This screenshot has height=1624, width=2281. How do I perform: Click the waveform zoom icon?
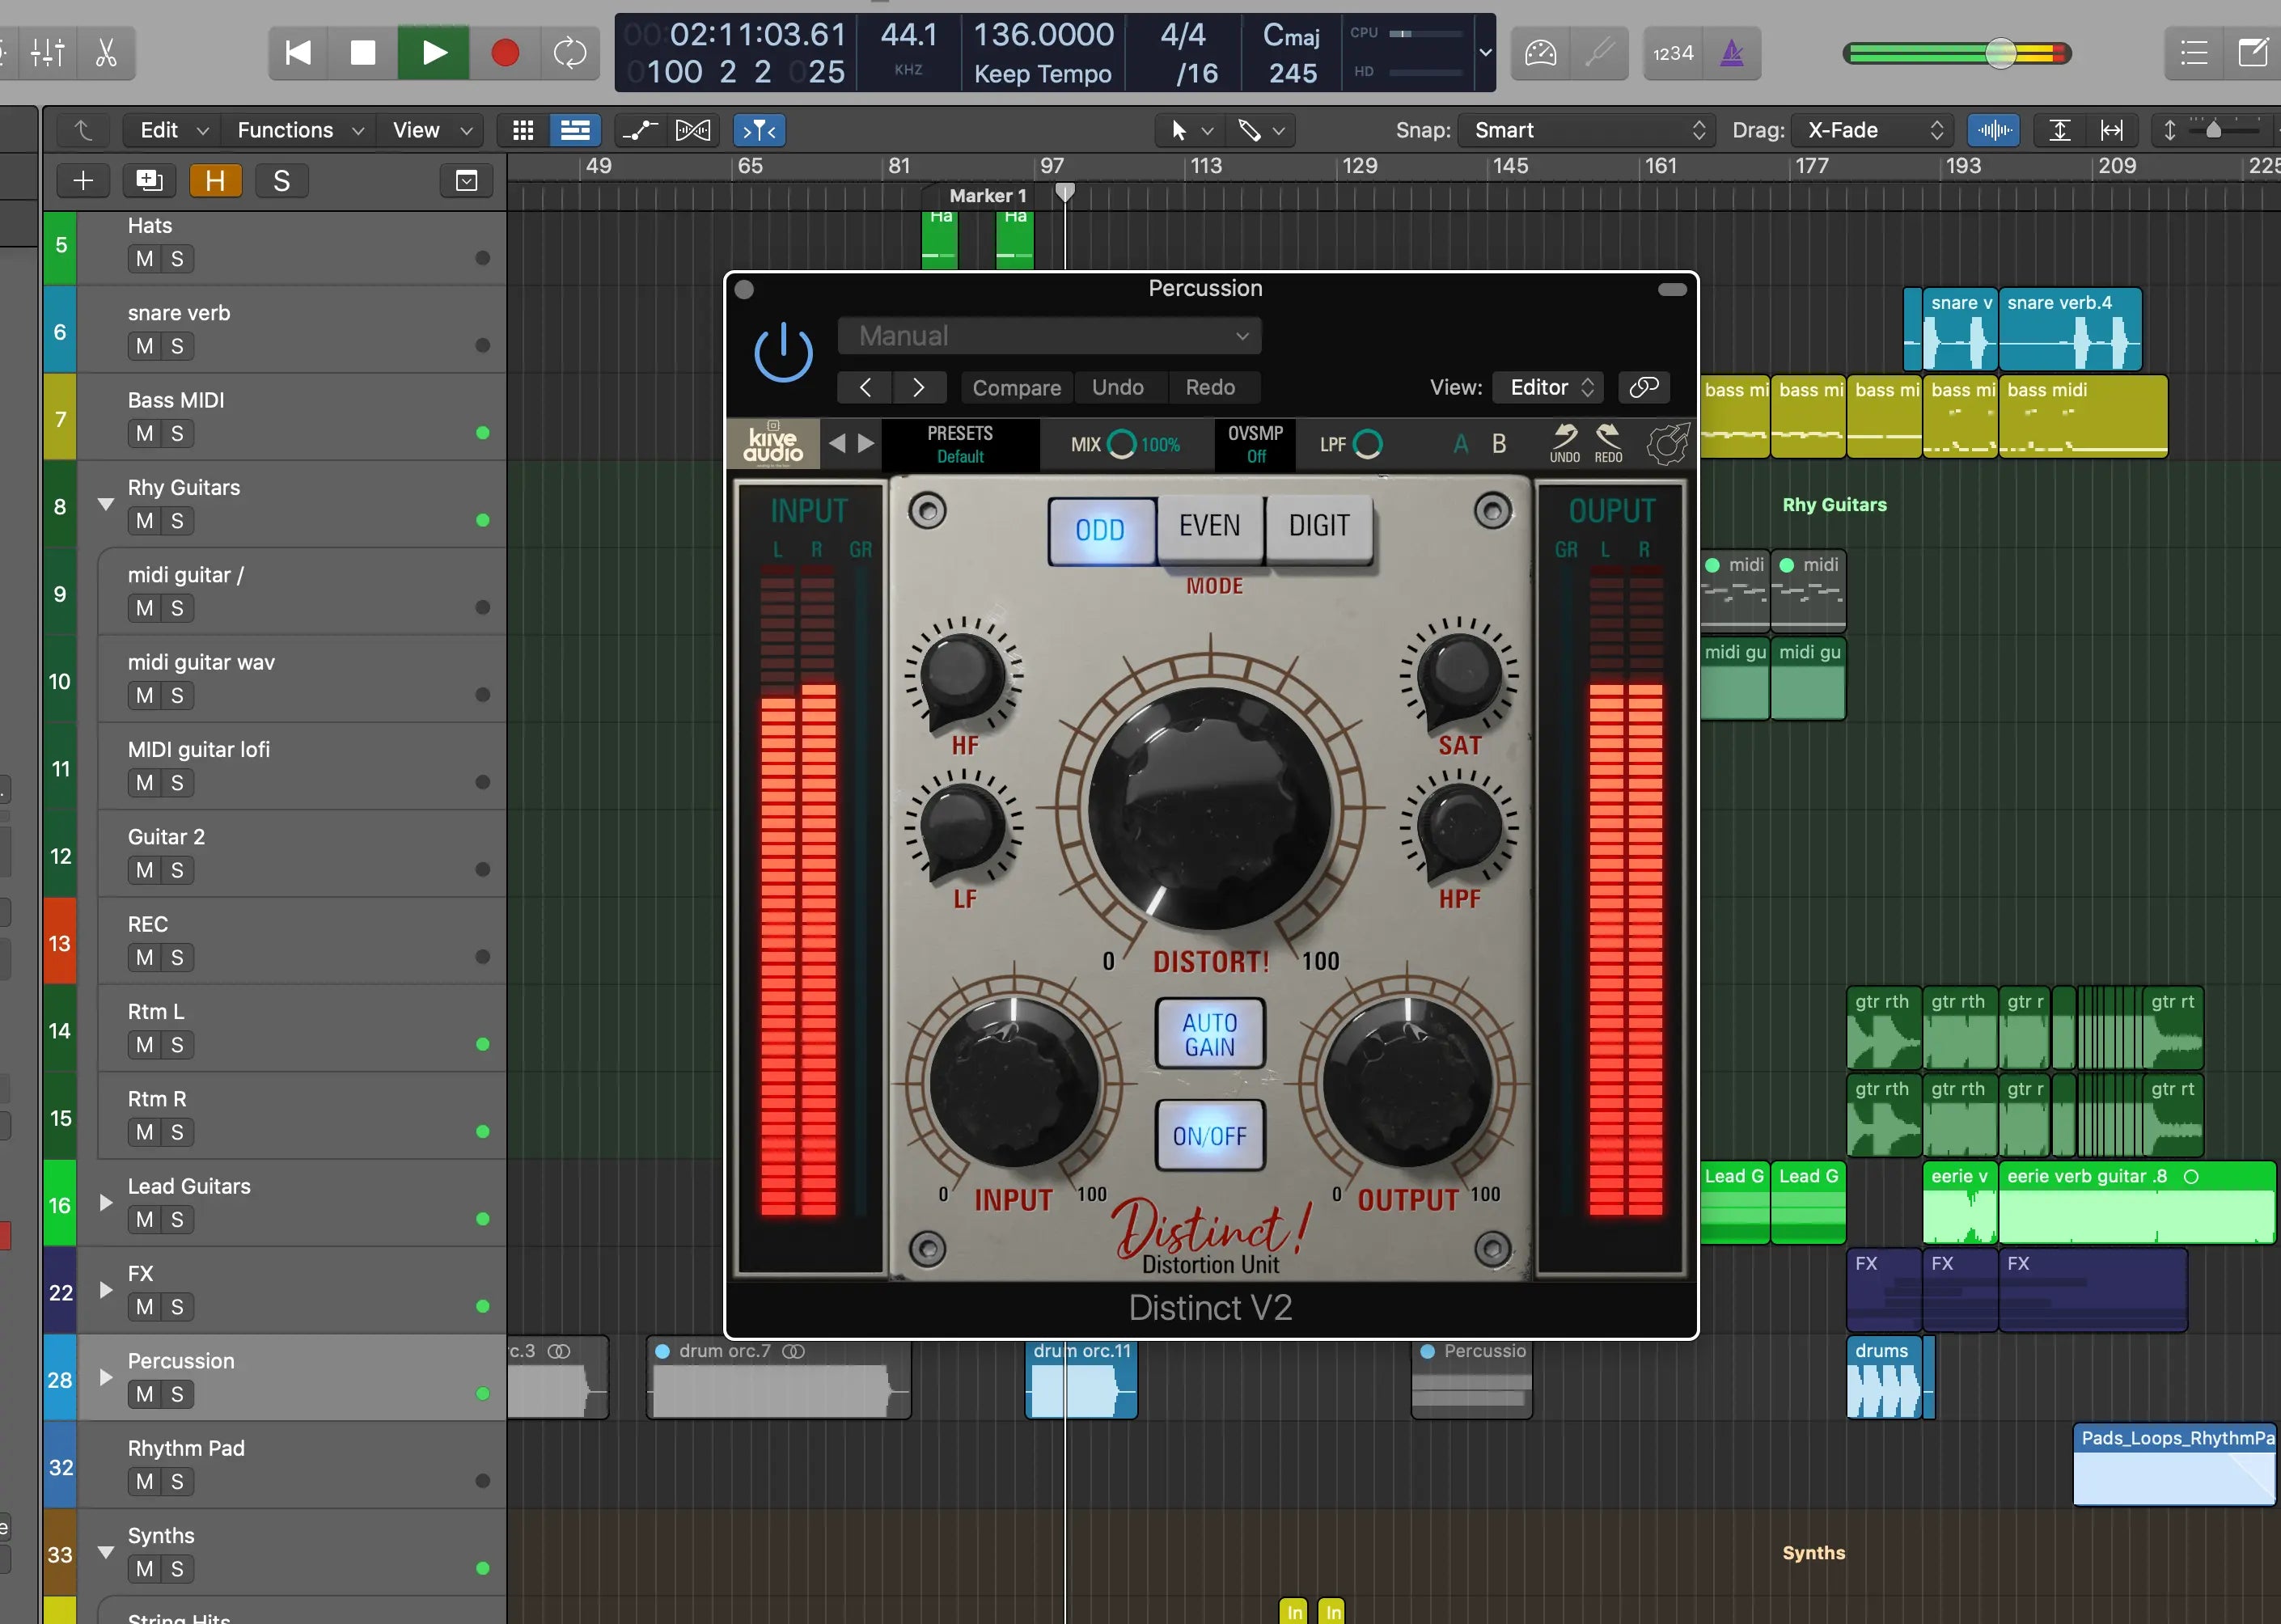[x=1994, y=130]
